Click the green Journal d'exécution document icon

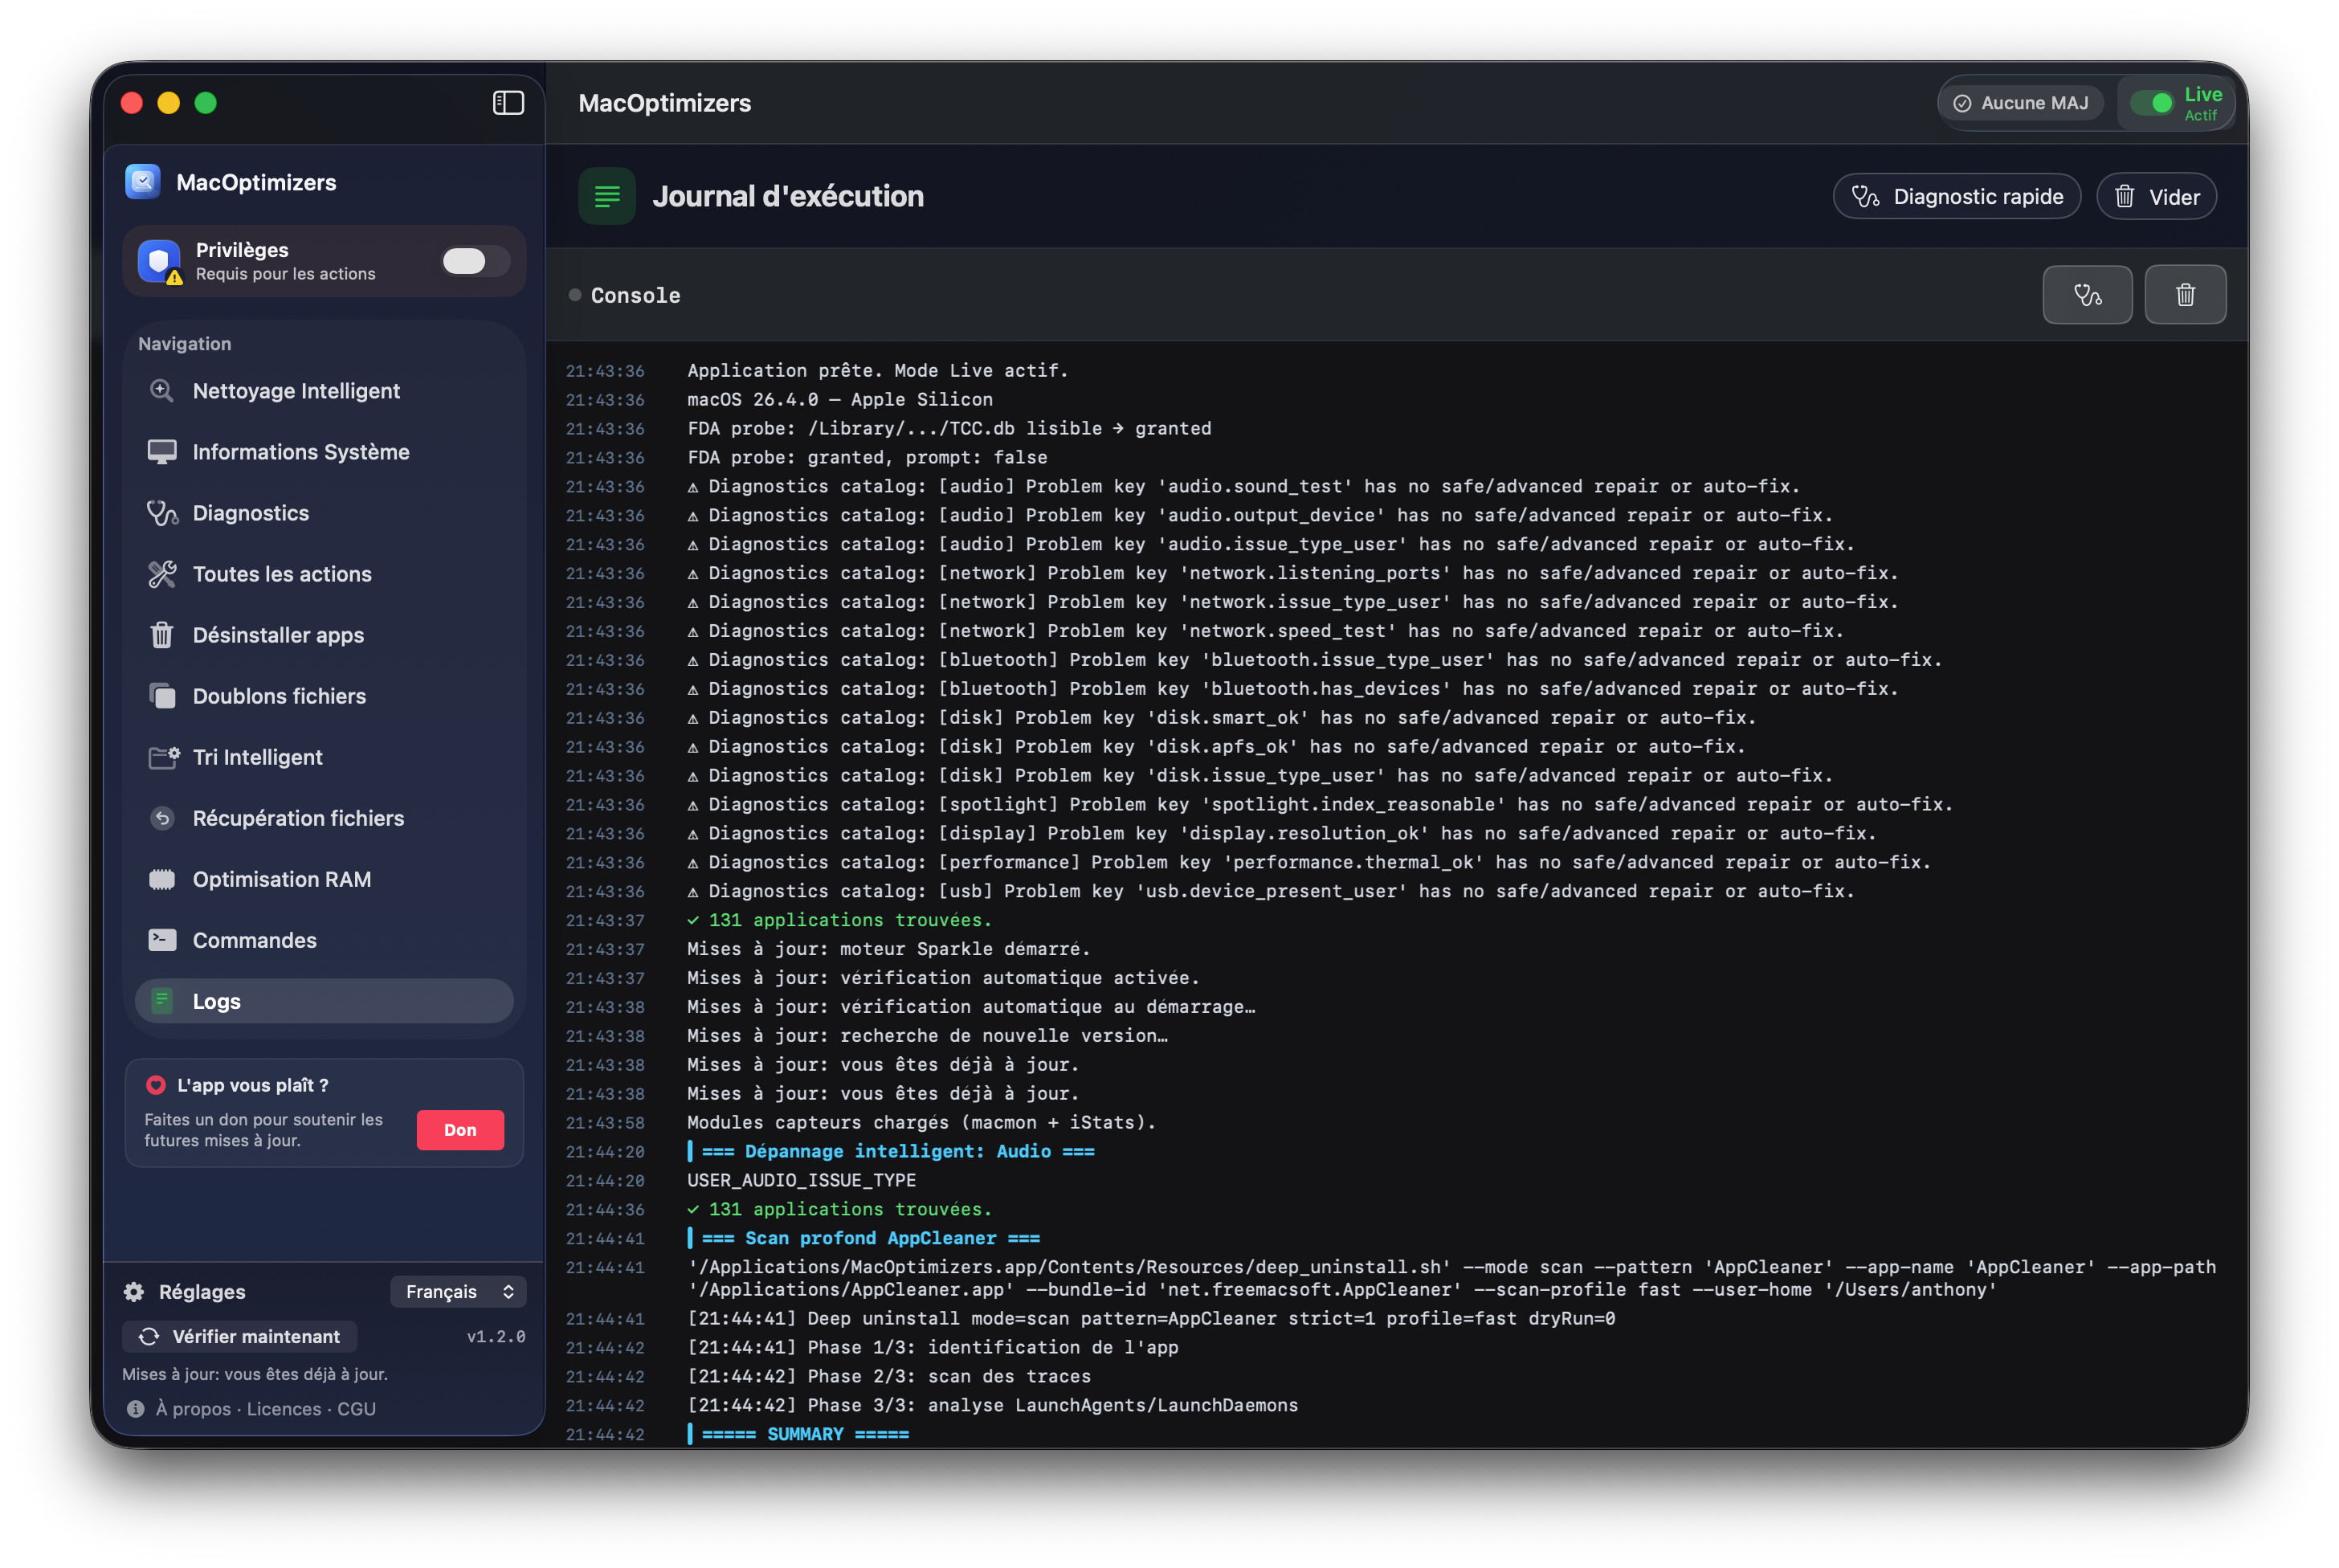(607, 196)
